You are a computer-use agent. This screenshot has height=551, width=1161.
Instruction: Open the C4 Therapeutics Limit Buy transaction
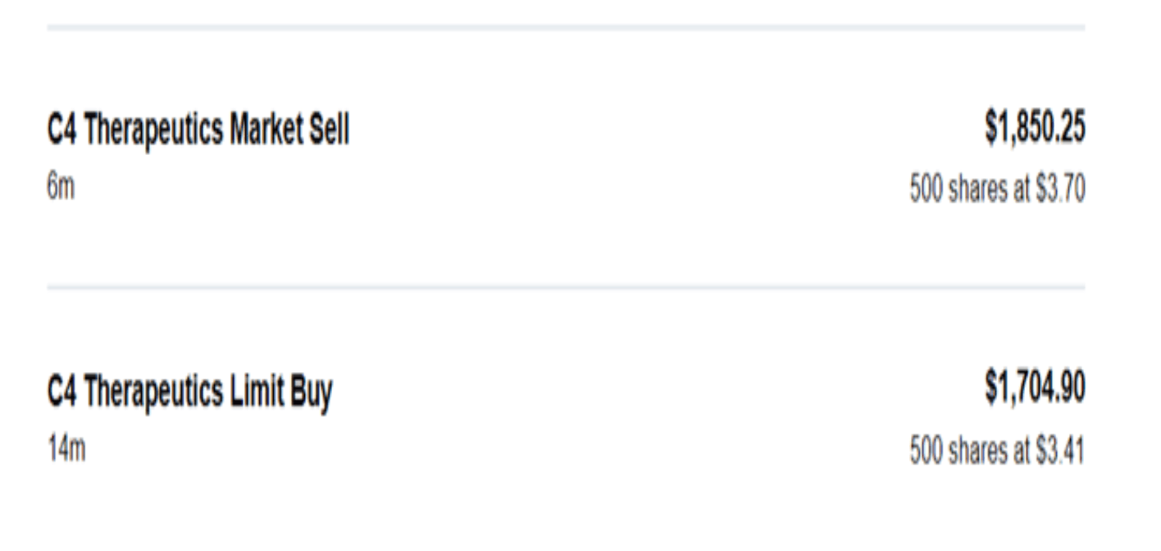point(189,394)
